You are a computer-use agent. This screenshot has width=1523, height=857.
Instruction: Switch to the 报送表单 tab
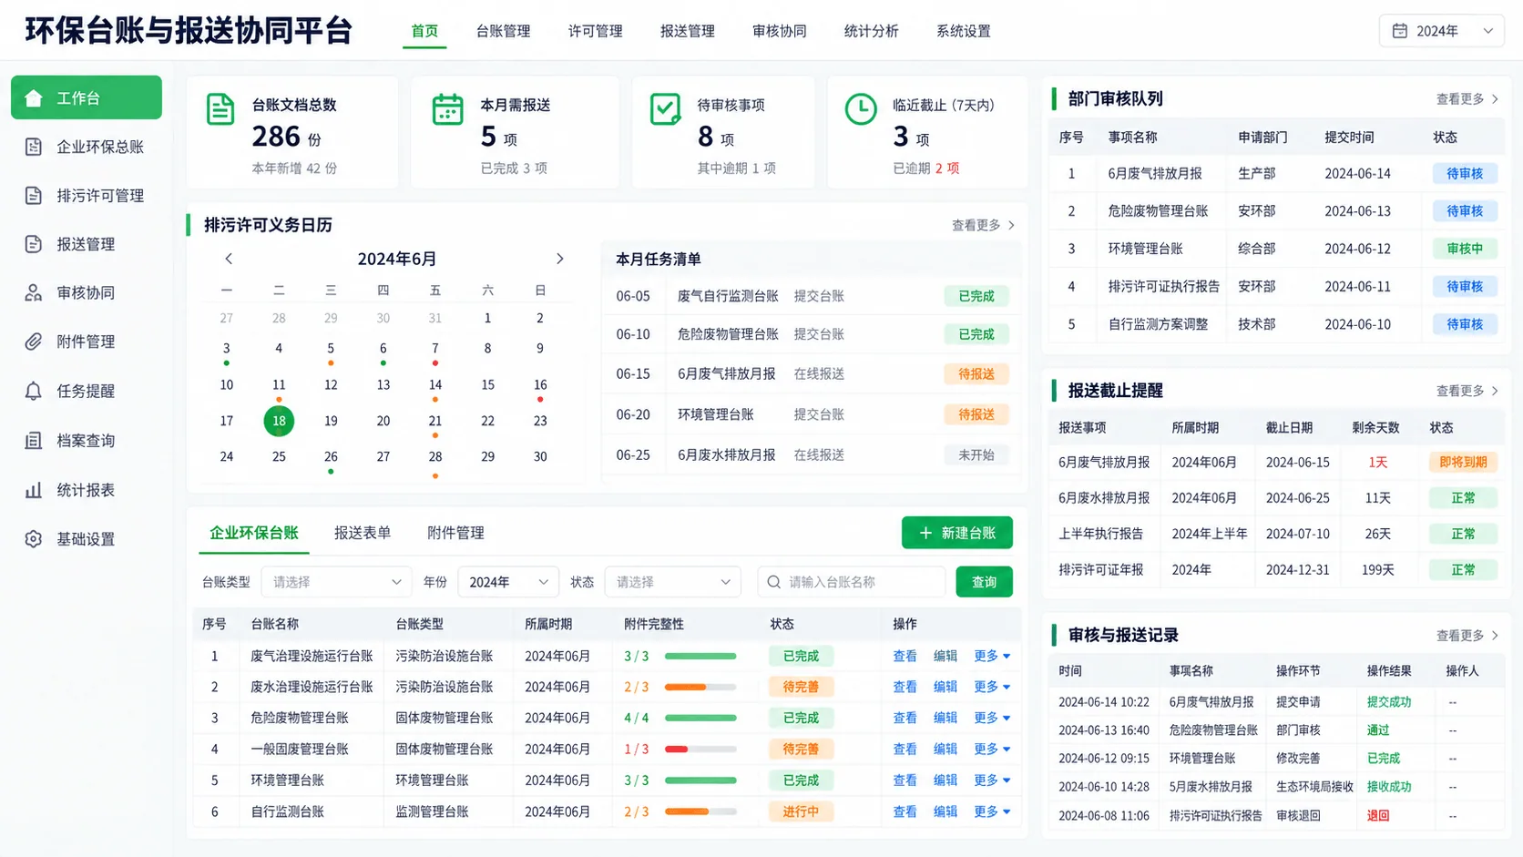tap(363, 533)
